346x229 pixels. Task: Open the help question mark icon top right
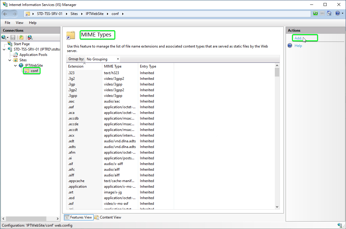point(338,13)
